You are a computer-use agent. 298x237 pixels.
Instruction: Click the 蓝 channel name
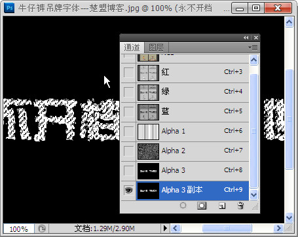click(165, 111)
